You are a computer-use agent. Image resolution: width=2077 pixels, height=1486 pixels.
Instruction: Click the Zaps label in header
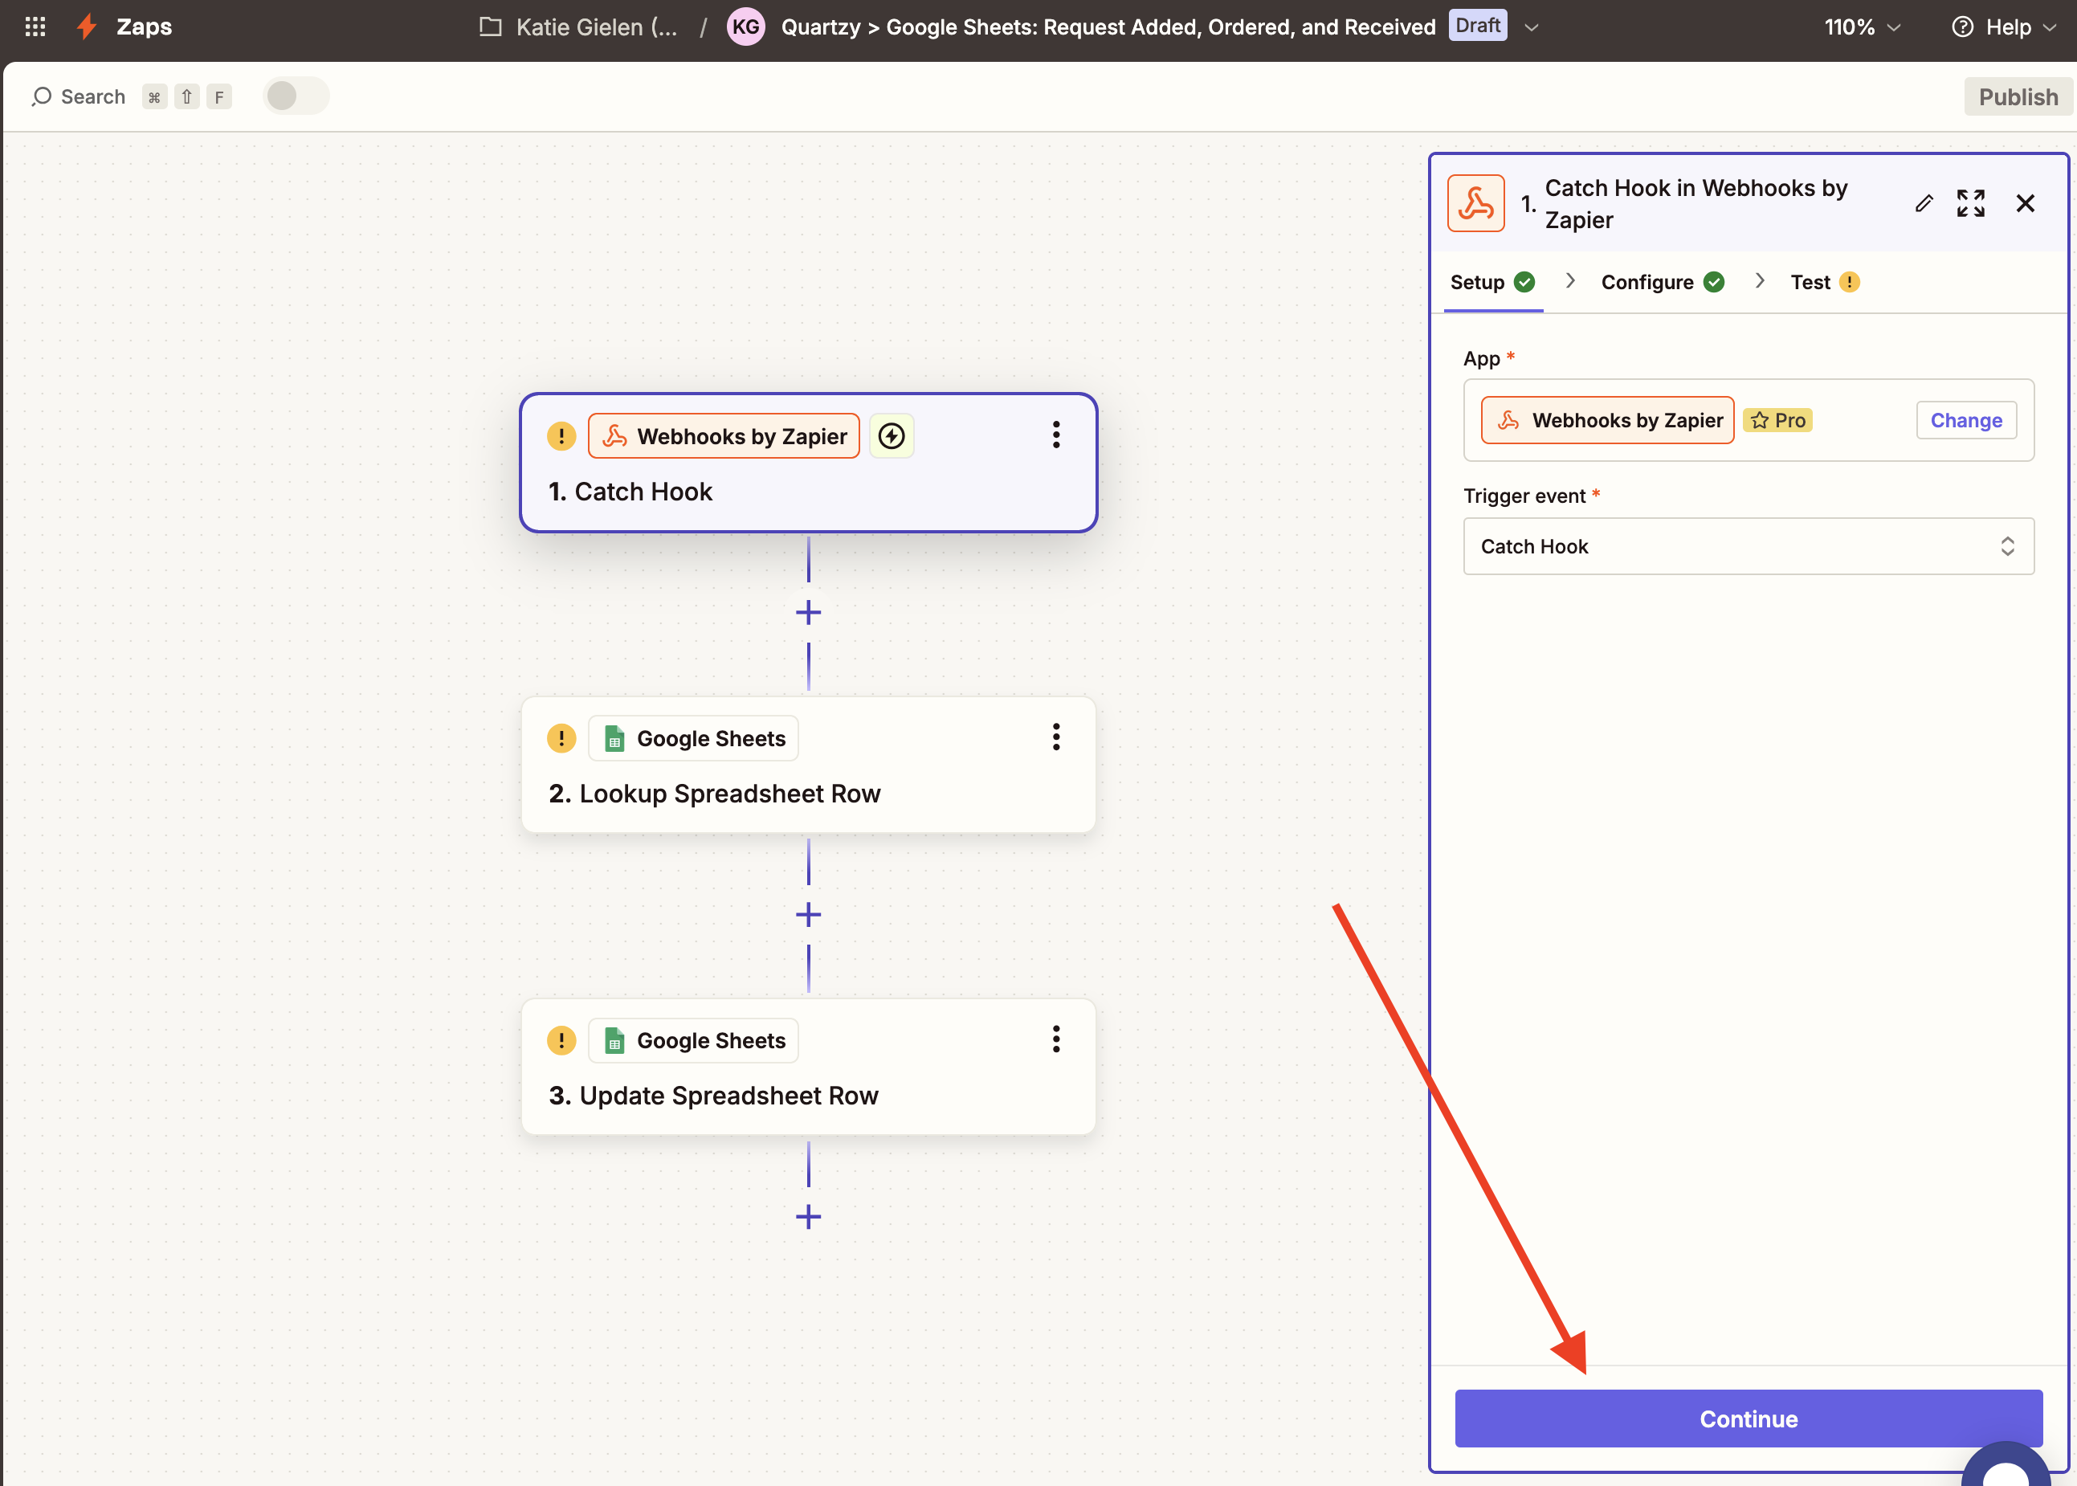[144, 27]
